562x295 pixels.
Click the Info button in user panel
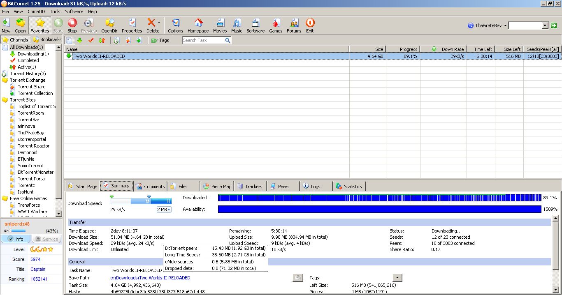click(x=16, y=239)
